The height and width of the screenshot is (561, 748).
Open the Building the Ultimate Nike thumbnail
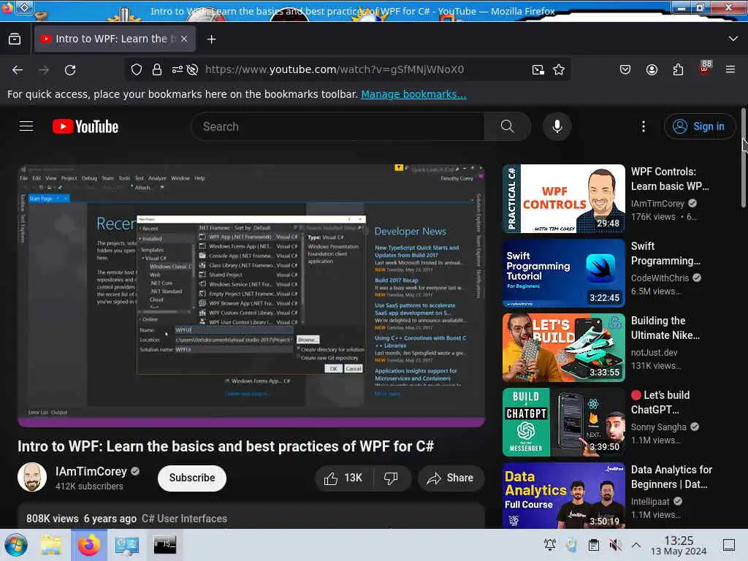point(564,348)
